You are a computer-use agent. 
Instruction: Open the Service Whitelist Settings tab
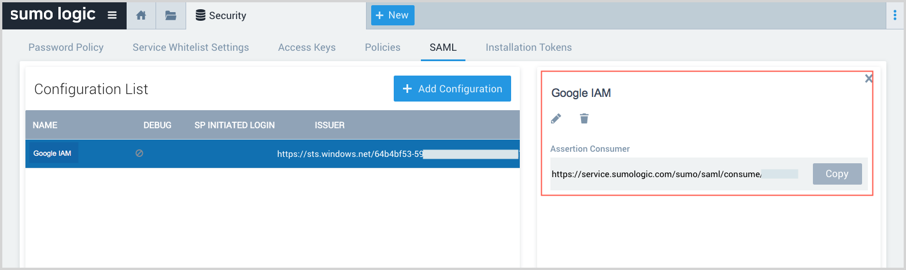coord(191,47)
